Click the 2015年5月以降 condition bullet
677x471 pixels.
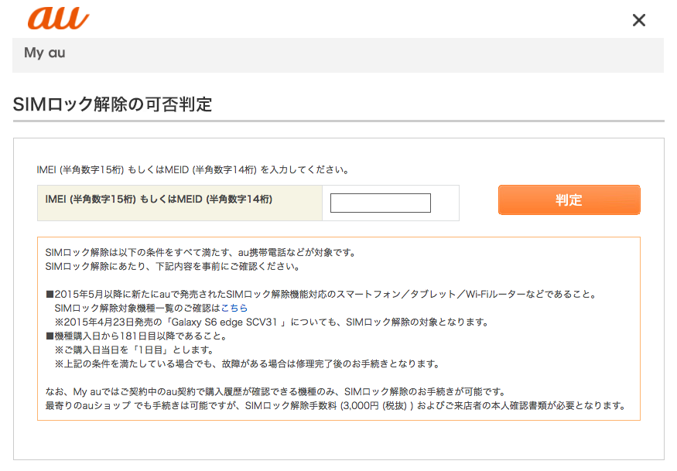322,294
